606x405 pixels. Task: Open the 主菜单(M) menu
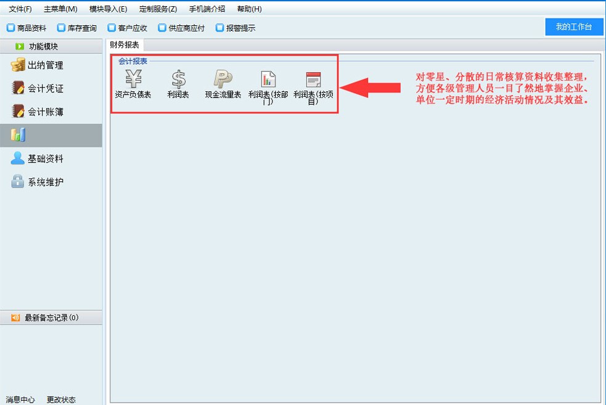60,9
